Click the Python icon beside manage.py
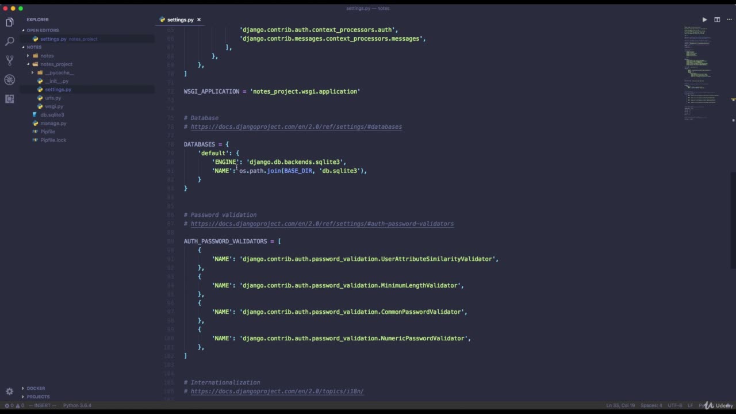Image resolution: width=736 pixels, height=414 pixels. point(35,123)
